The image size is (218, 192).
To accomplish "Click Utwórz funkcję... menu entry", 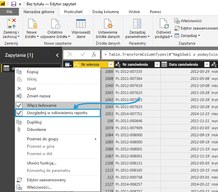I will [41, 163].
